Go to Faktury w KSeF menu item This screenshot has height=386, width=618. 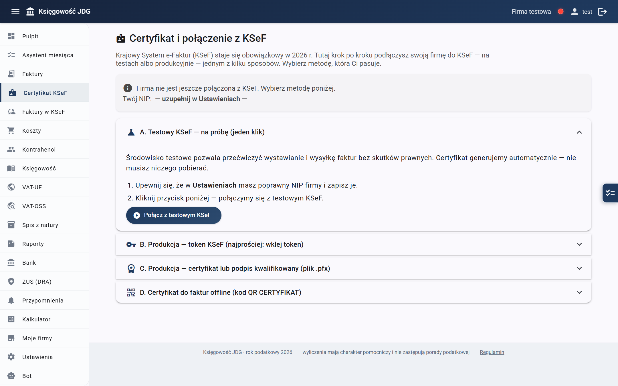pos(44,112)
